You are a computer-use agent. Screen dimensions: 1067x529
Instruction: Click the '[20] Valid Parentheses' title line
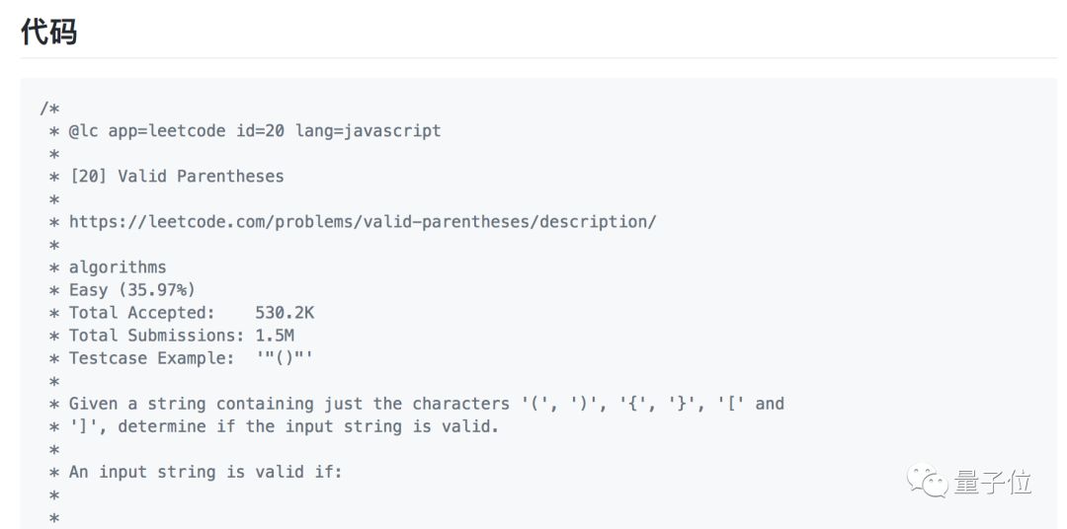[x=176, y=176]
